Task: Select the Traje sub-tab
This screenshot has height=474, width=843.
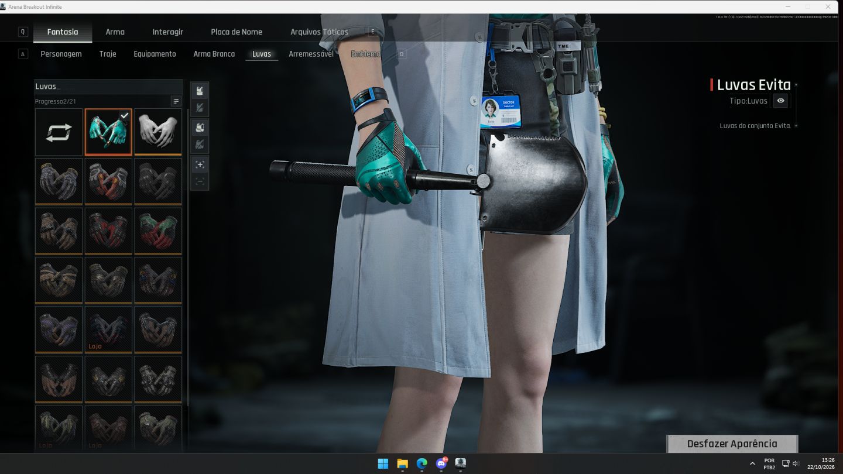Action: [x=108, y=54]
